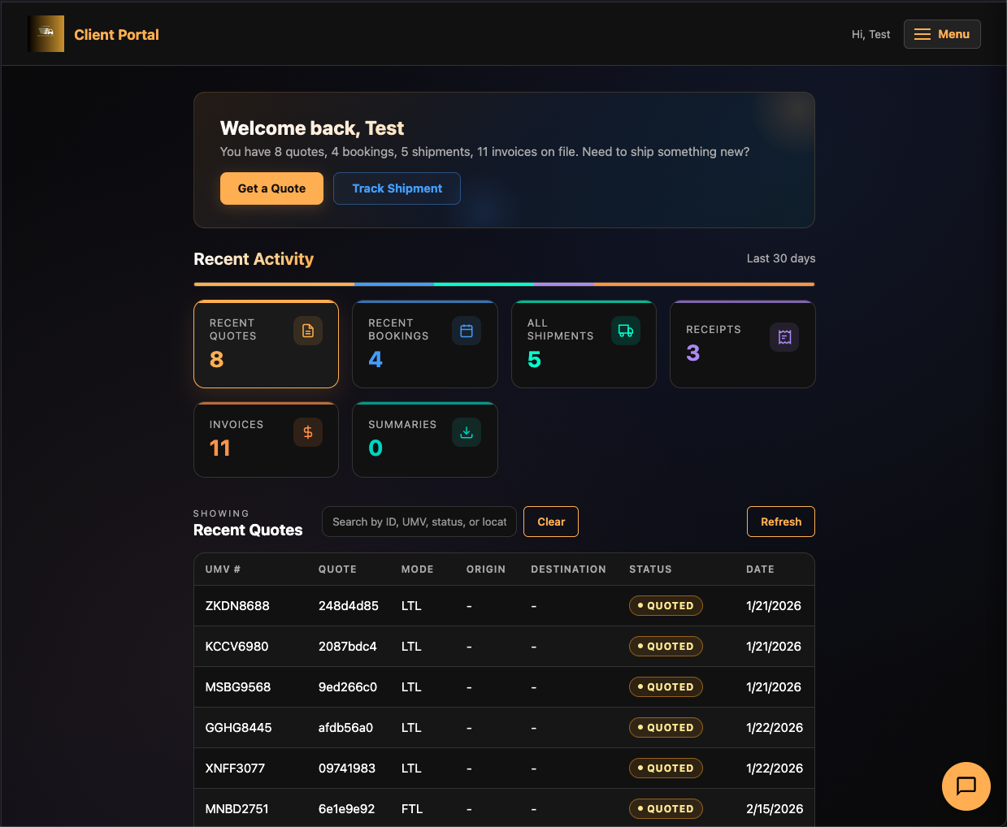Click the colorful progress bar under Recent Activity
The width and height of the screenshot is (1007, 827).
pyautogui.click(x=503, y=284)
